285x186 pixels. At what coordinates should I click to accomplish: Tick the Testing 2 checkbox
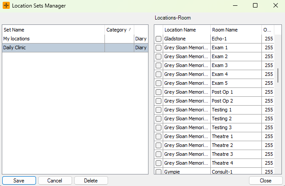[158, 119]
